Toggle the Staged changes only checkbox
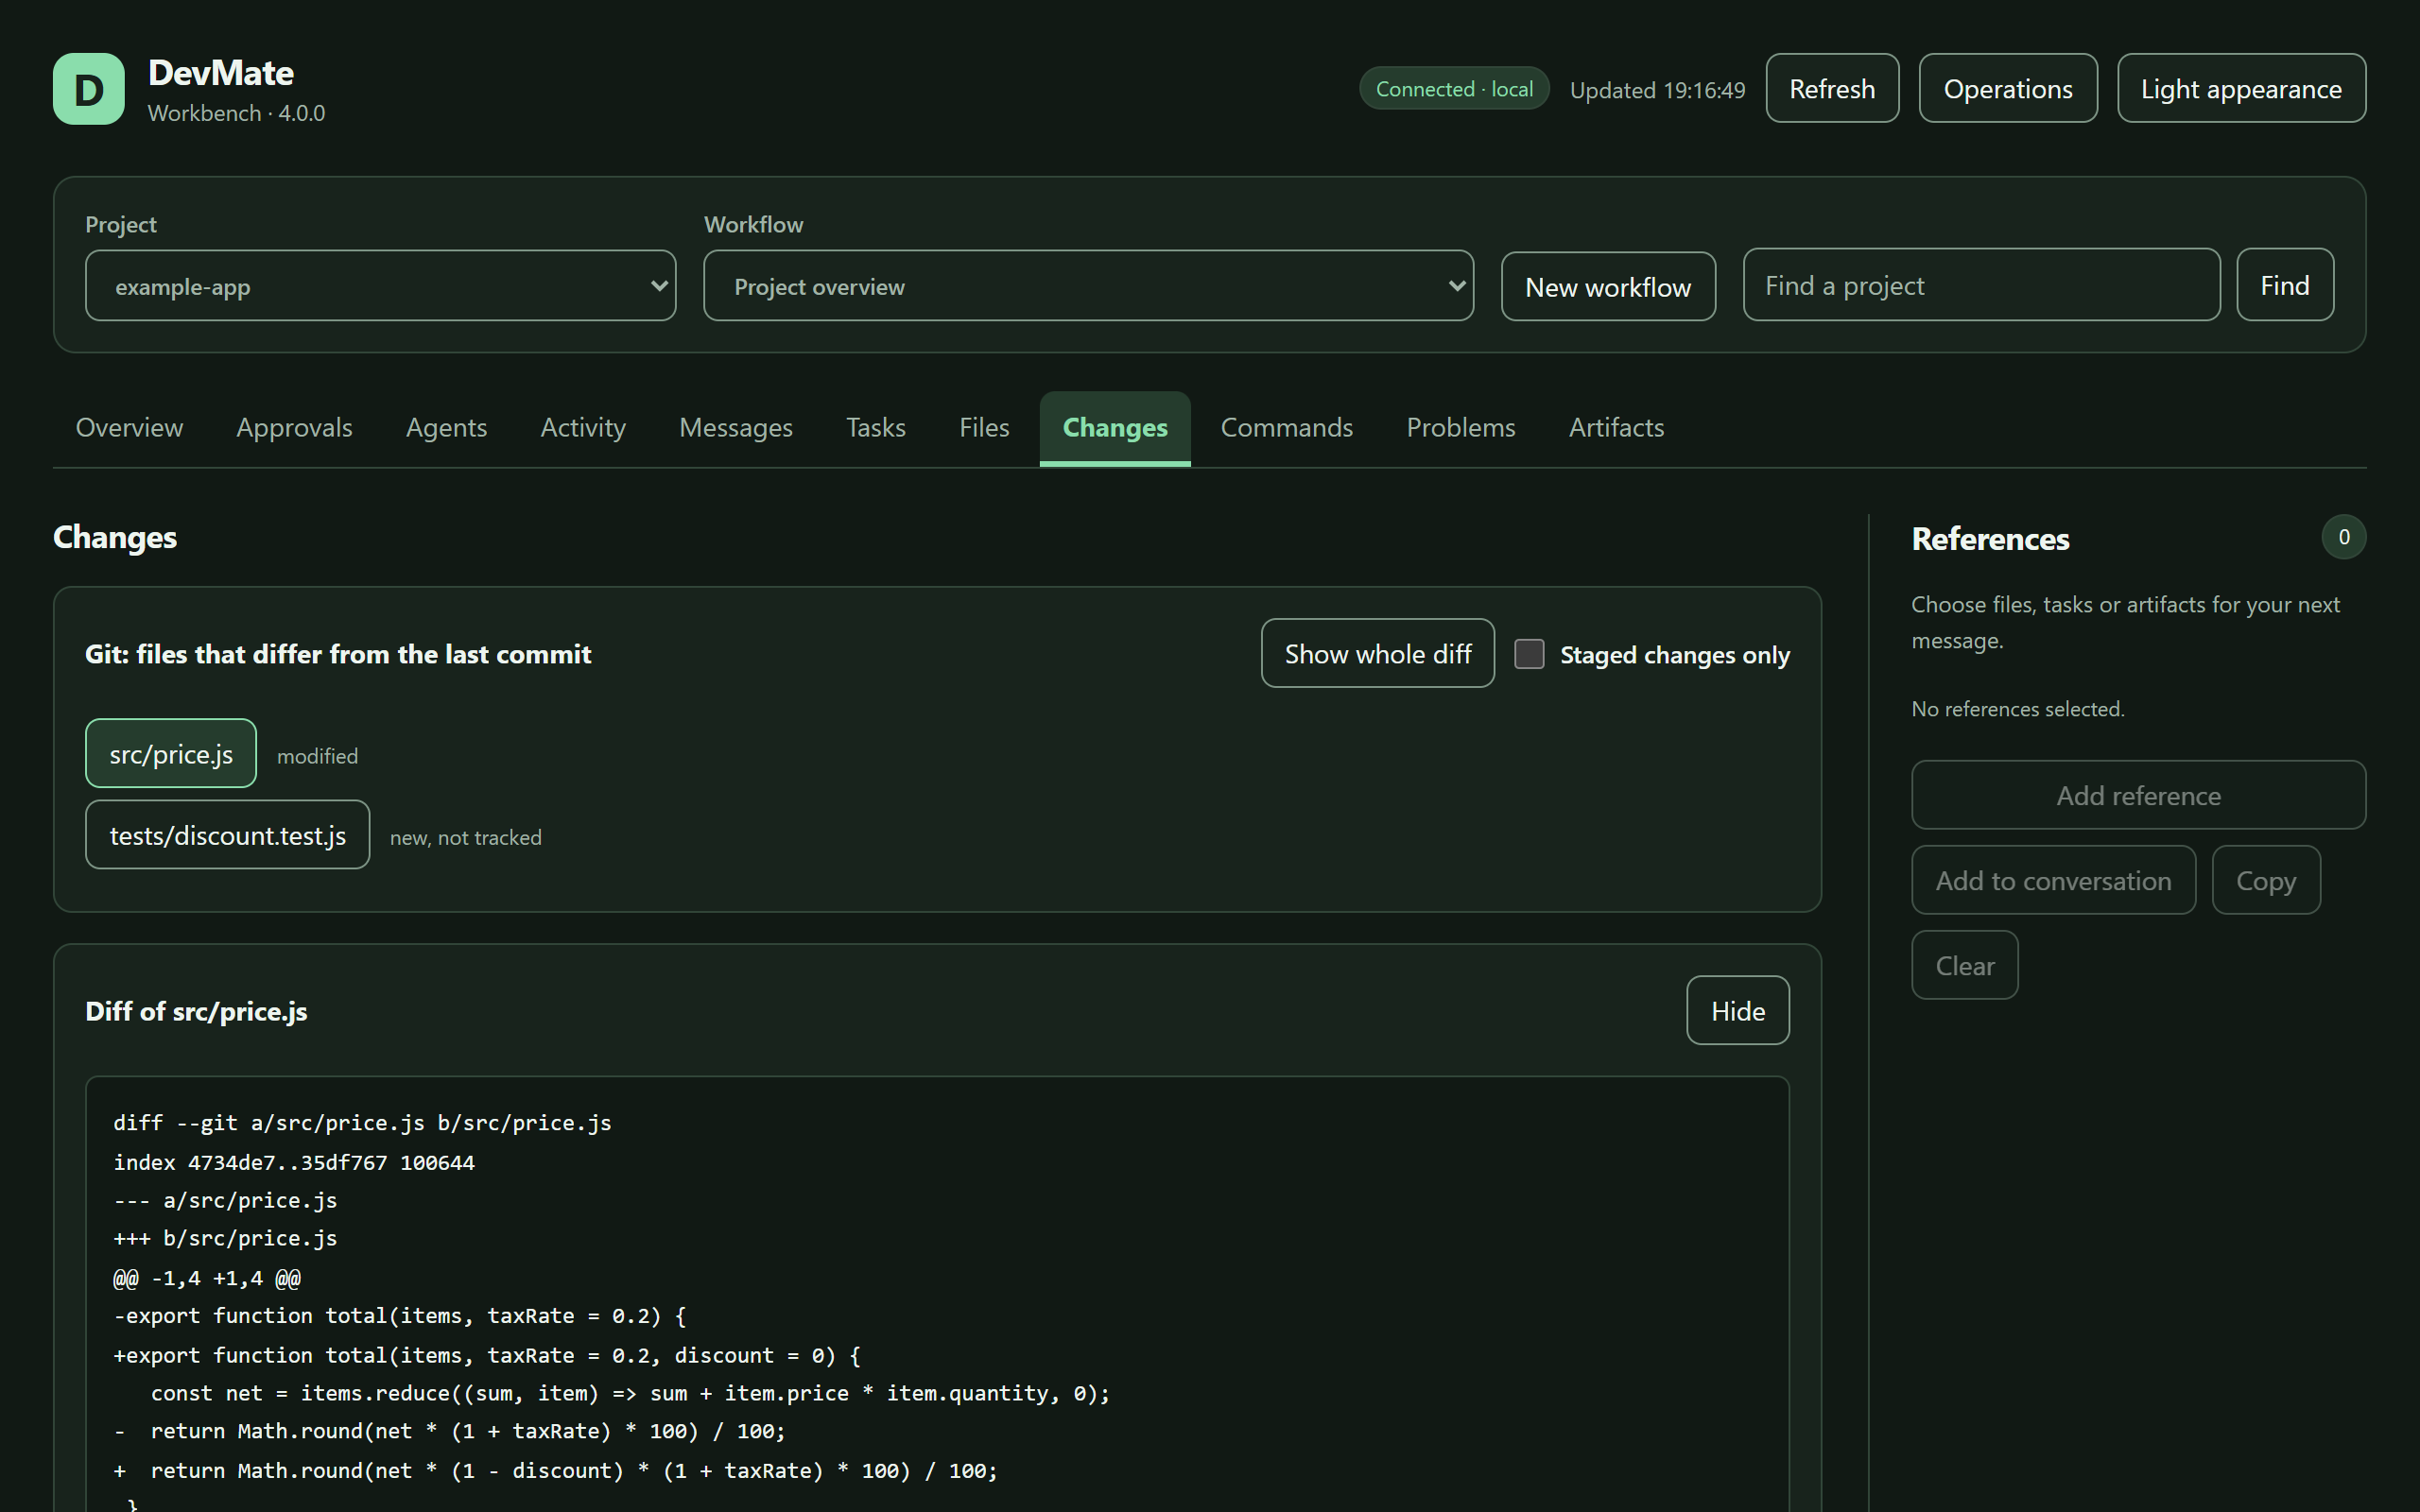Image resolution: width=2420 pixels, height=1512 pixels. tap(1529, 654)
